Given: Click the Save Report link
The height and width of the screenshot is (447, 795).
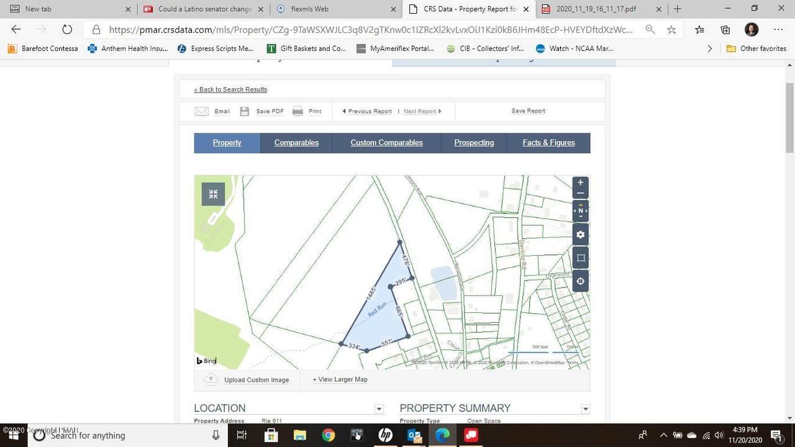Looking at the screenshot, I should click(x=529, y=111).
